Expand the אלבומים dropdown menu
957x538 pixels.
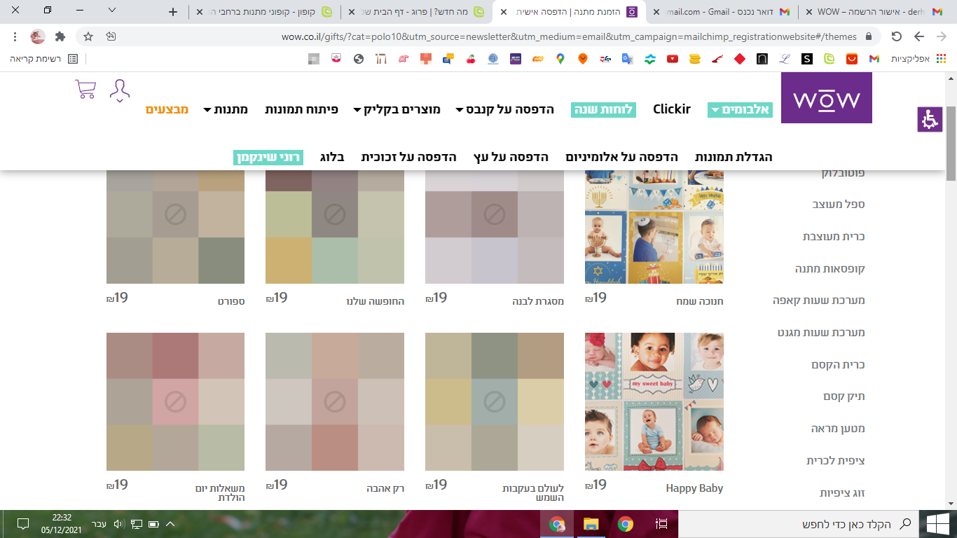click(741, 109)
